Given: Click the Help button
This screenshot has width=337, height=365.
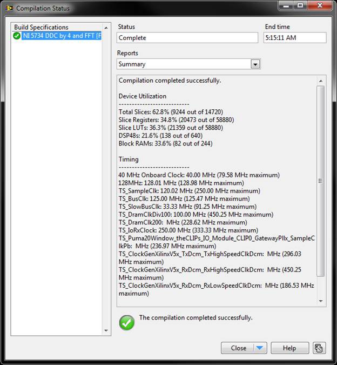Looking at the screenshot, I should pos(289,348).
